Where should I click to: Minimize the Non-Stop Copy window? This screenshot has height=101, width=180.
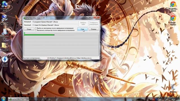(x=88, y=17)
